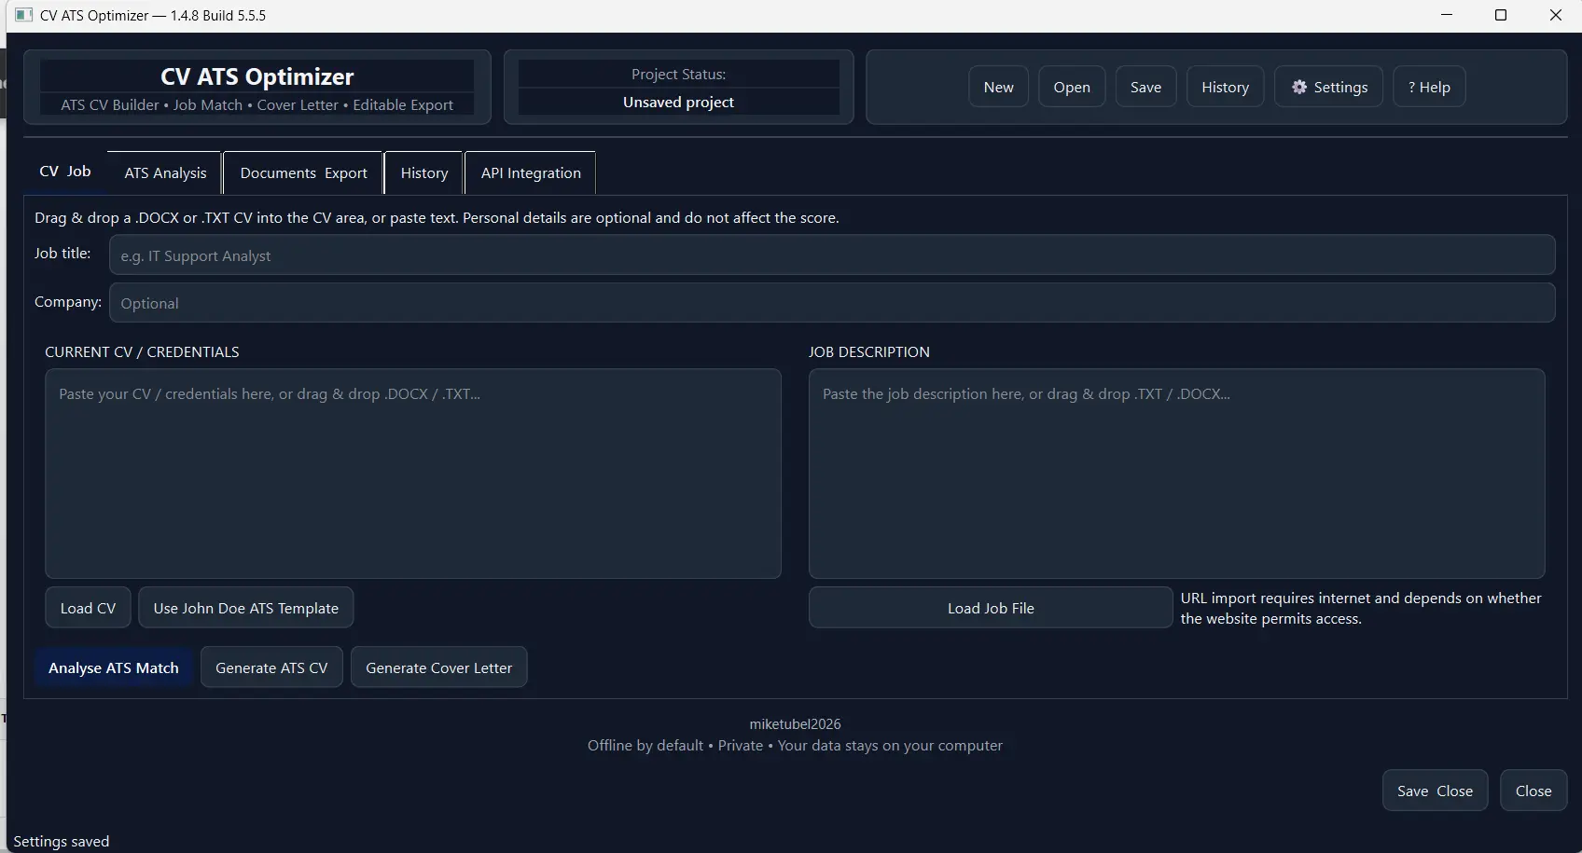Click the bottom-right Close button
This screenshot has height=853, width=1582.
click(x=1533, y=791)
